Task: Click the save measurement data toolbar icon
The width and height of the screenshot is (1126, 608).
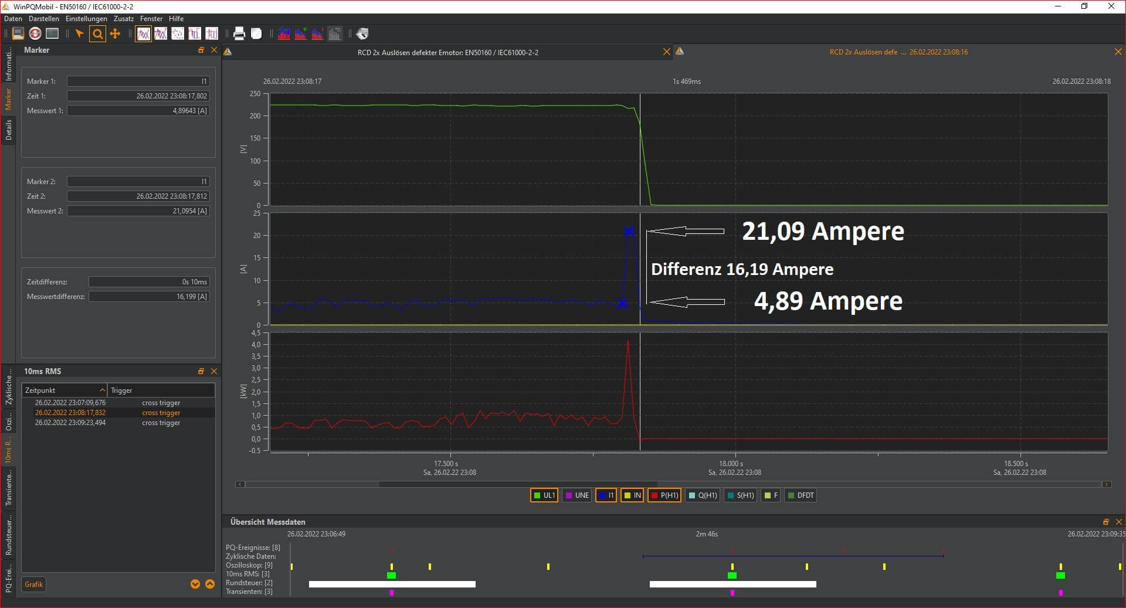Action: point(18,33)
